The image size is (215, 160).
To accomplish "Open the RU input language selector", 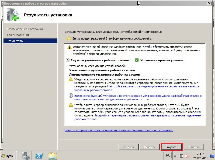I will (168, 155).
